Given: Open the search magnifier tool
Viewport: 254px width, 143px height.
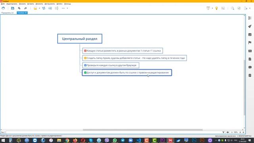Looking at the screenshot, I should pyautogui.click(x=233, y=8).
